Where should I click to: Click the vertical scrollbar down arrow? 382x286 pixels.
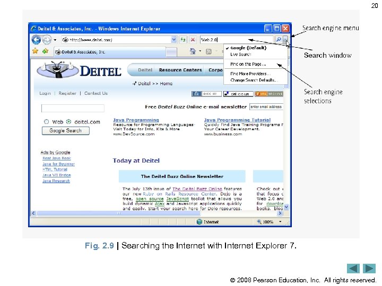286,207
